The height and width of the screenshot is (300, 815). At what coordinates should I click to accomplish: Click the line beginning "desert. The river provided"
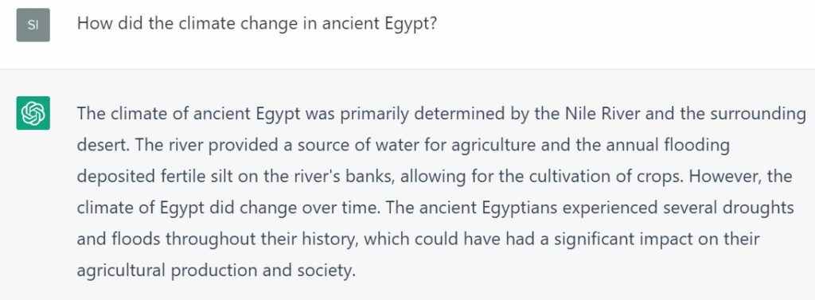pos(404,145)
